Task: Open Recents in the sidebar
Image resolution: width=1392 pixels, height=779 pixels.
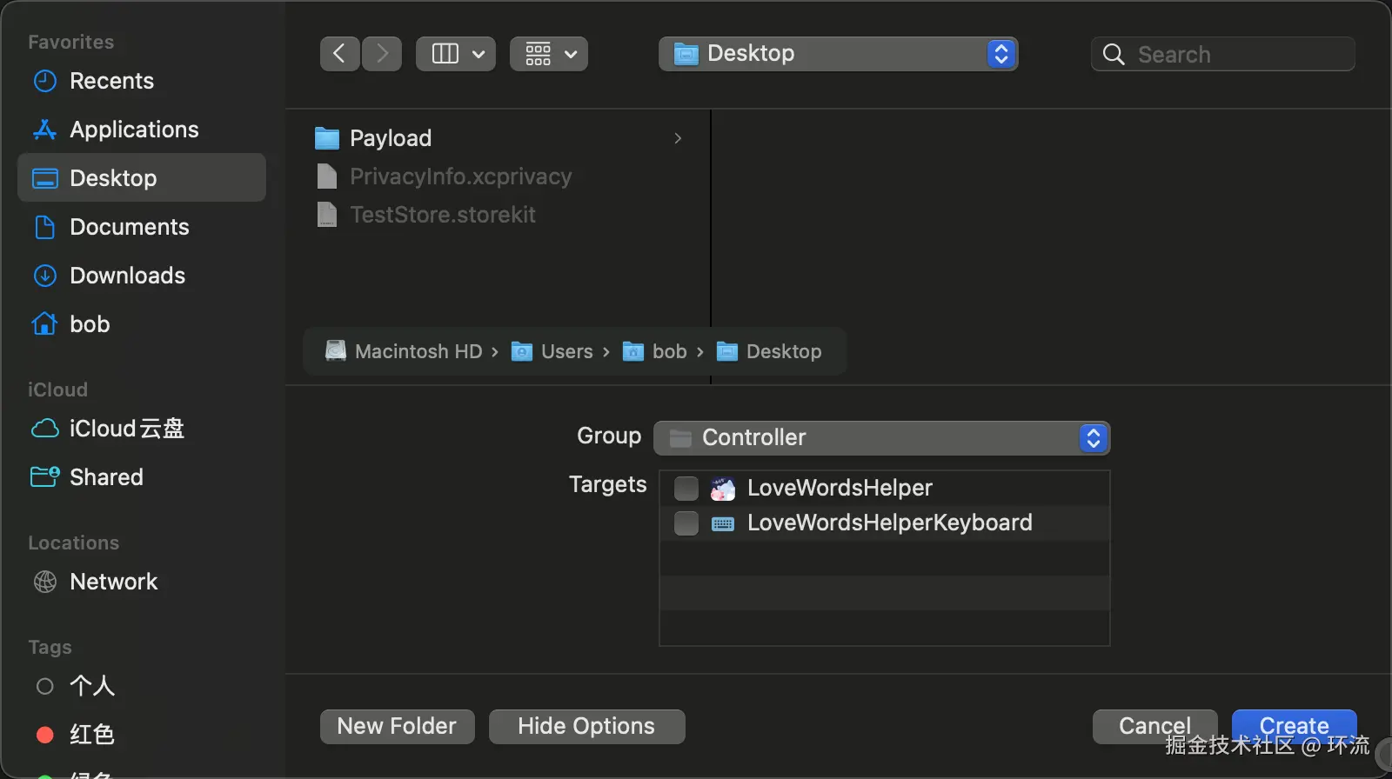Action: (111, 81)
